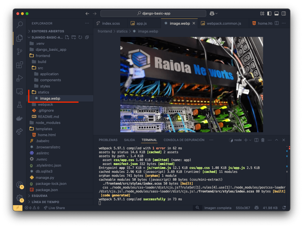Open the Docker view icon

[x=19, y=118]
